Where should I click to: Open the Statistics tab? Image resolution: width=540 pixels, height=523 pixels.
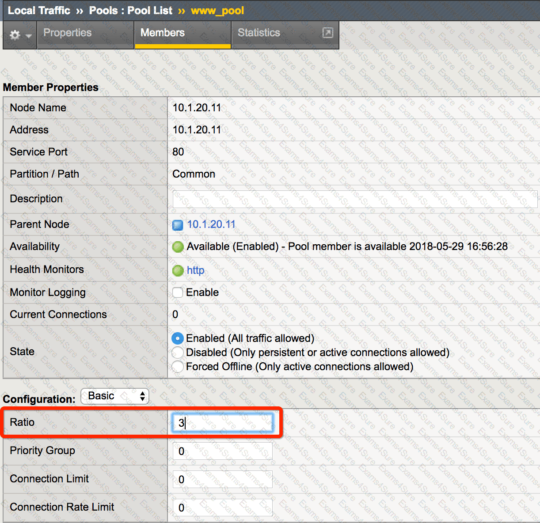pos(259,33)
